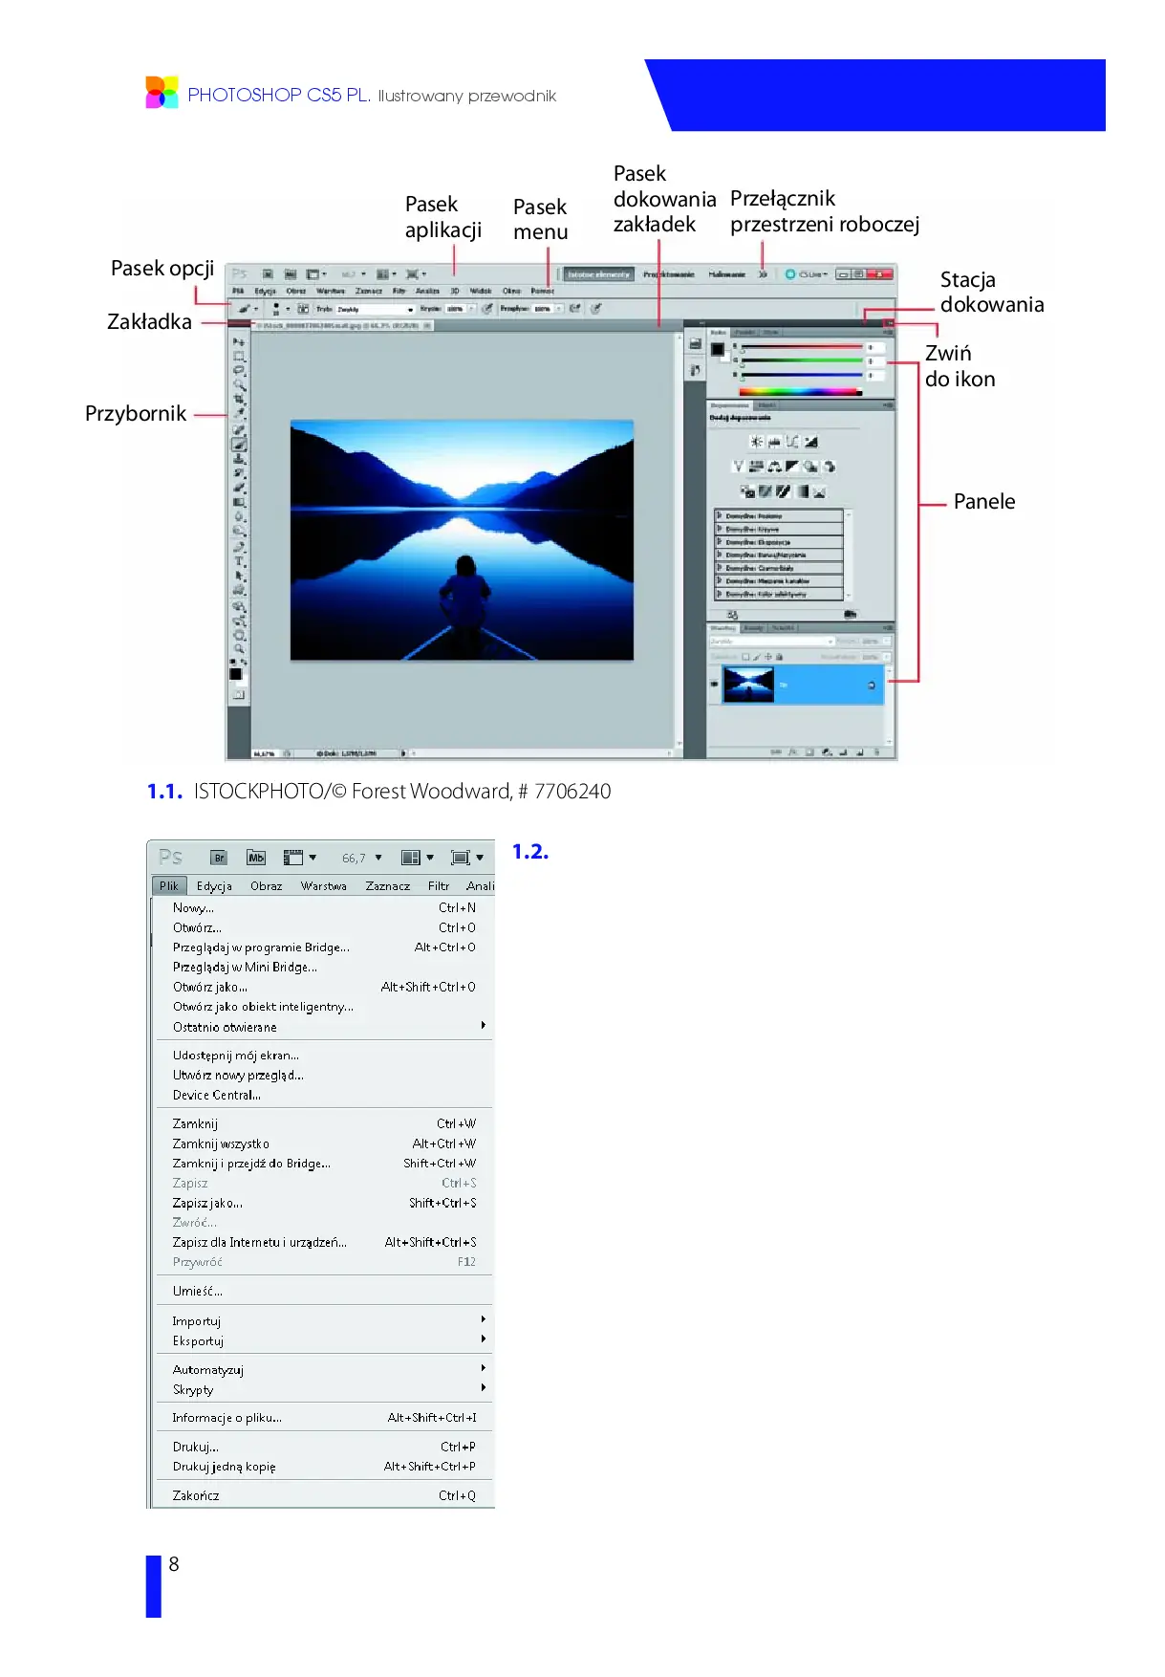Select the Pen tool in the toolbox
This screenshot has width=1165, height=1677.
[x=239, y=547]
